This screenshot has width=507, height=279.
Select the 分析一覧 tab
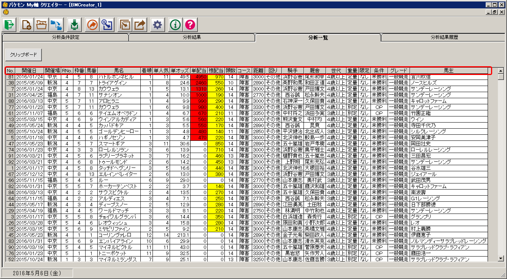318,37
